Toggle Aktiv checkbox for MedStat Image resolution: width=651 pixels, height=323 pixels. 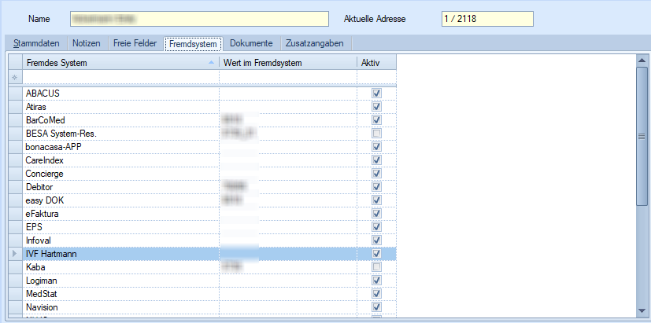point(376,294)
